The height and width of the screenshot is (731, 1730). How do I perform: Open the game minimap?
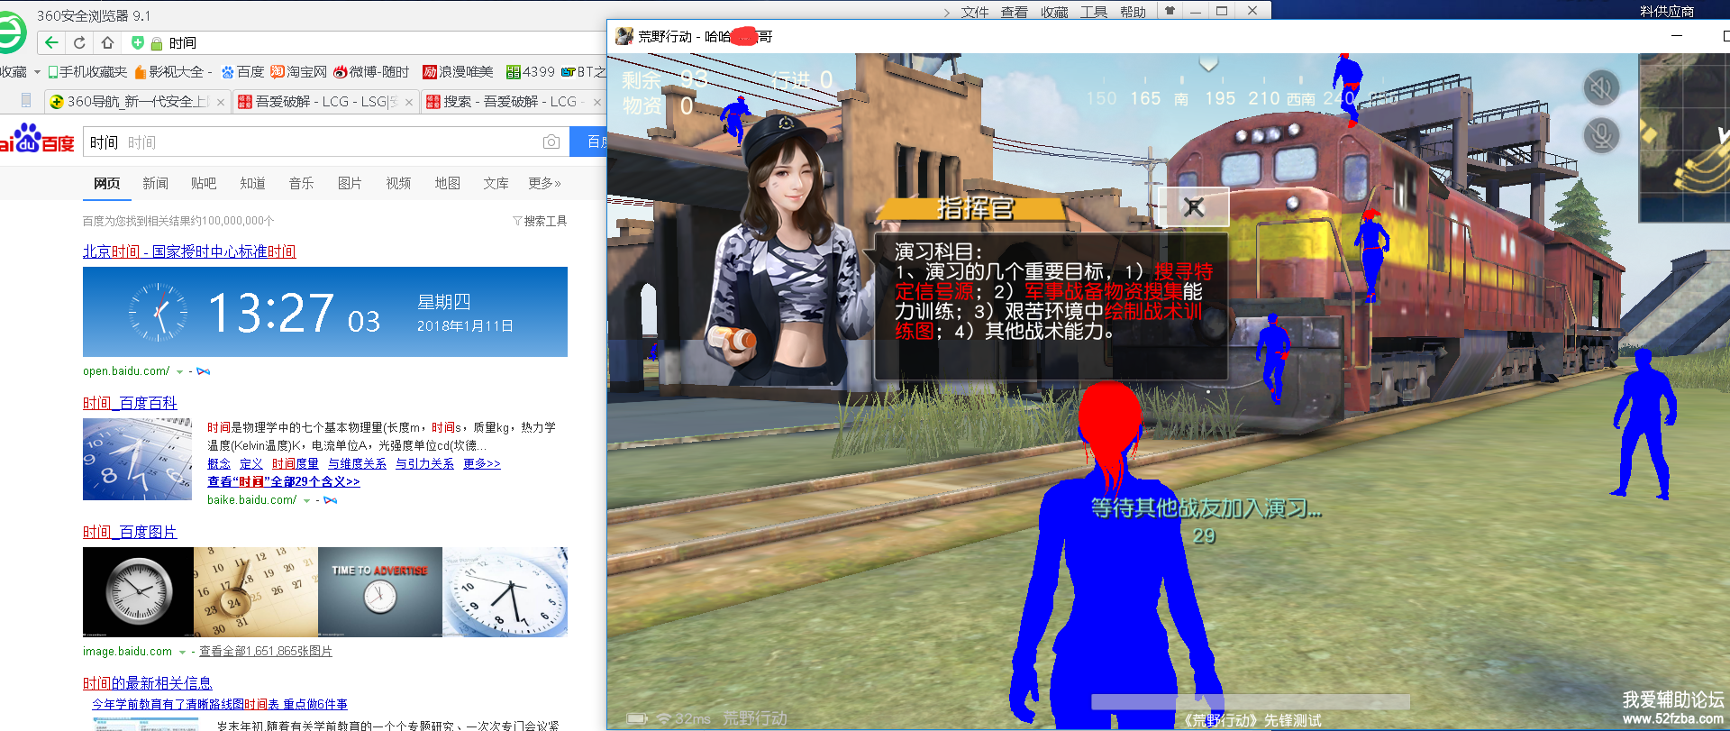1684,137
